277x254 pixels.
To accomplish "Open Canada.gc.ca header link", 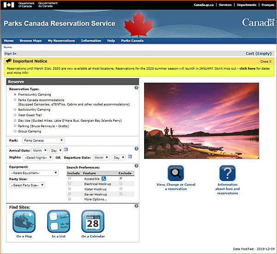I will pyautogui.click(x=204, y=5).
